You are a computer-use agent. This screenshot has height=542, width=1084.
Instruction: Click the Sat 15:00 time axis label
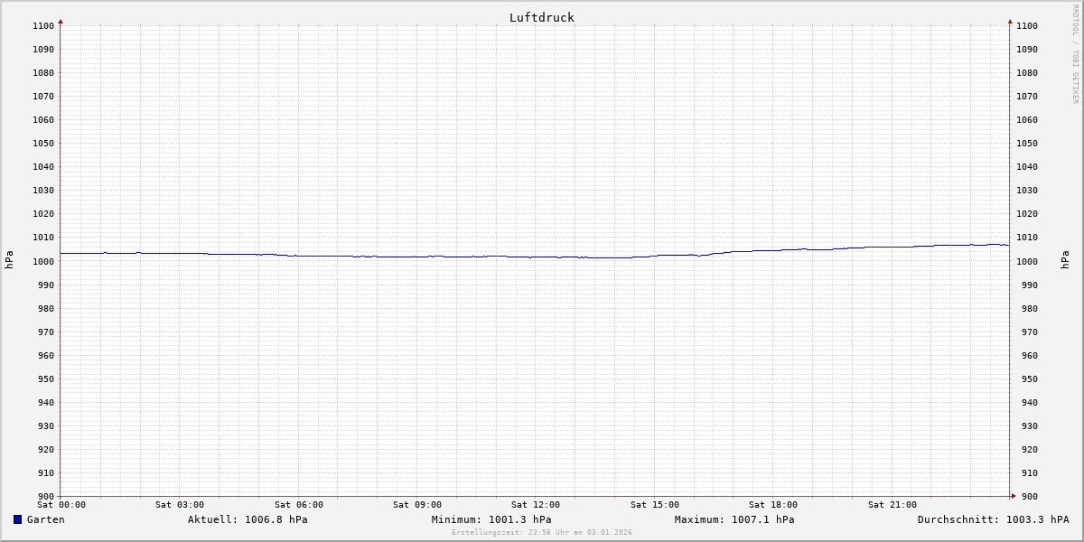tap(655, 505)
